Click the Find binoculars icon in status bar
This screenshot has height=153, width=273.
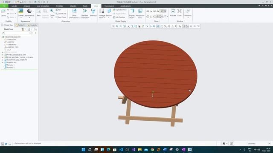[224, 144]
